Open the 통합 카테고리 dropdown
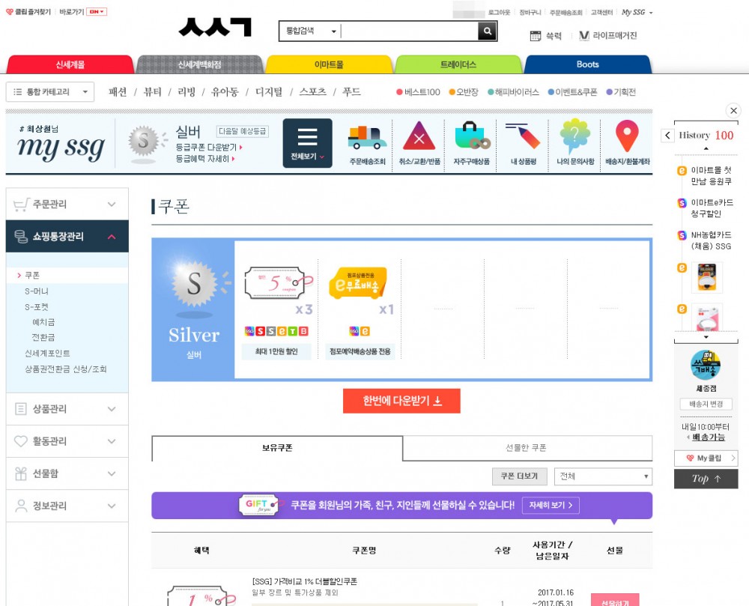Image resolution: width=749 pixels, height=606 pixels. click(50, 92)
